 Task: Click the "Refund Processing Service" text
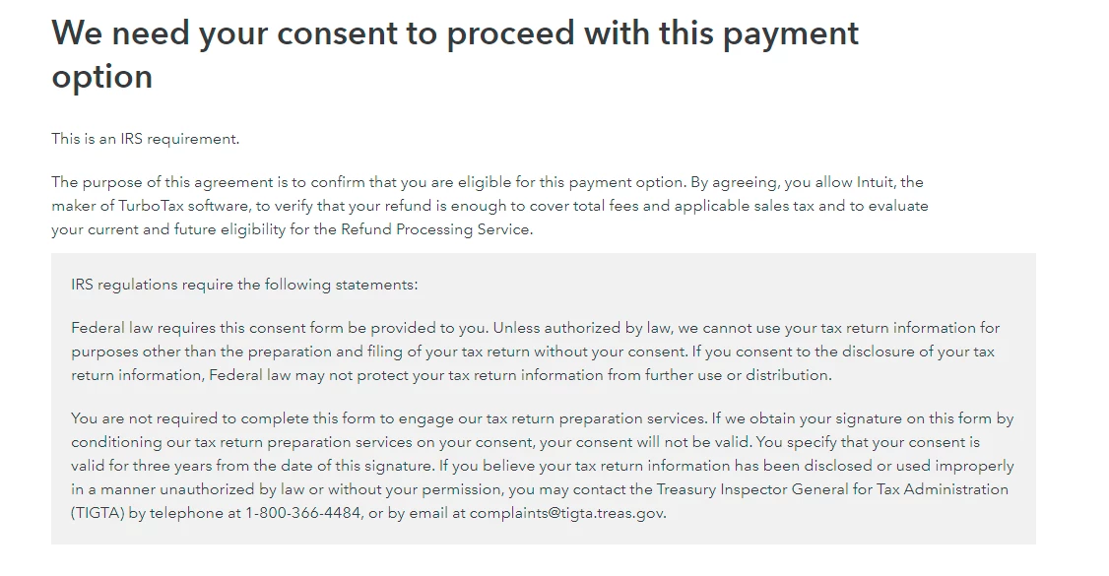point(435,229)
